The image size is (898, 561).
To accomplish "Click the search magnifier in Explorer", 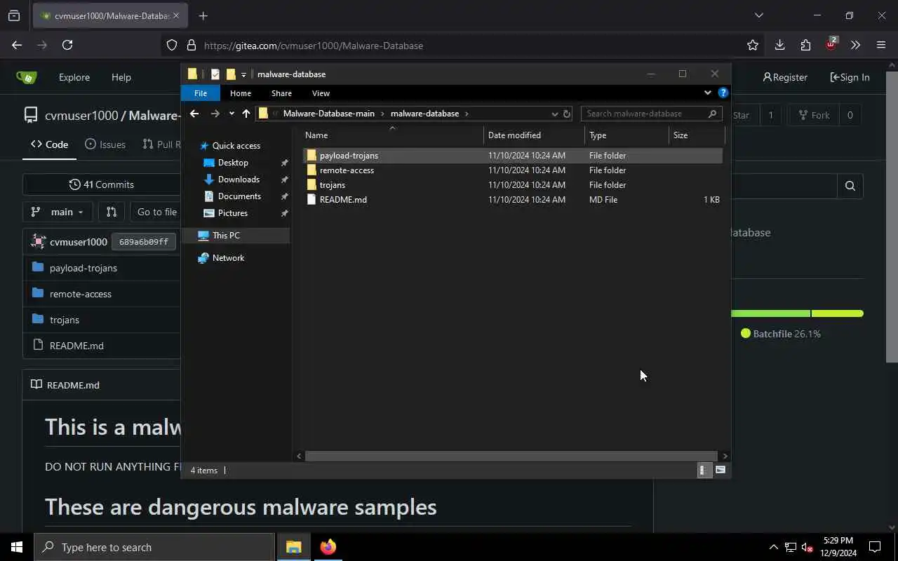I will point(712,114).
